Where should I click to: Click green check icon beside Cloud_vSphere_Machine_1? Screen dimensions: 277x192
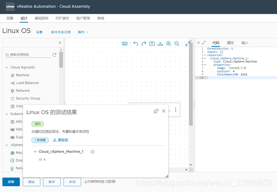92,152
